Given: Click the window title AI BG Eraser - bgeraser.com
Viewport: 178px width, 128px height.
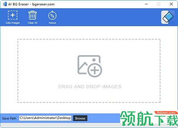Looking at the screenshot, I should coord(31,4).
